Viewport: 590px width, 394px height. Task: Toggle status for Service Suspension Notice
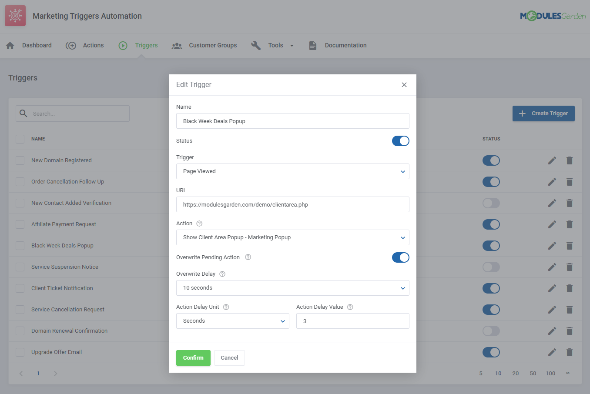point(491,267)
